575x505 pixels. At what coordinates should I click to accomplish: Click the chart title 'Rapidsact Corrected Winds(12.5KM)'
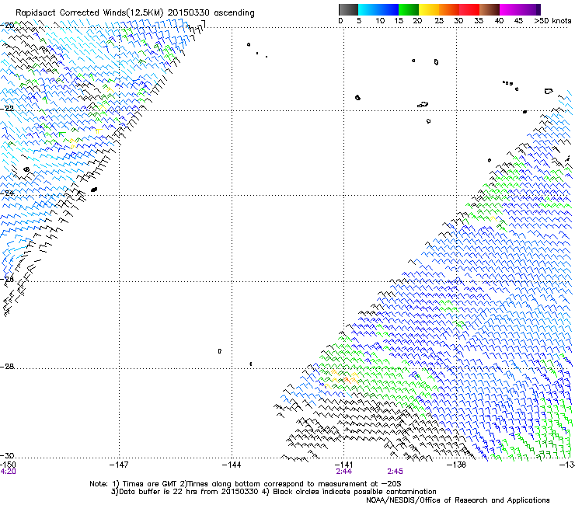(89, 13)
